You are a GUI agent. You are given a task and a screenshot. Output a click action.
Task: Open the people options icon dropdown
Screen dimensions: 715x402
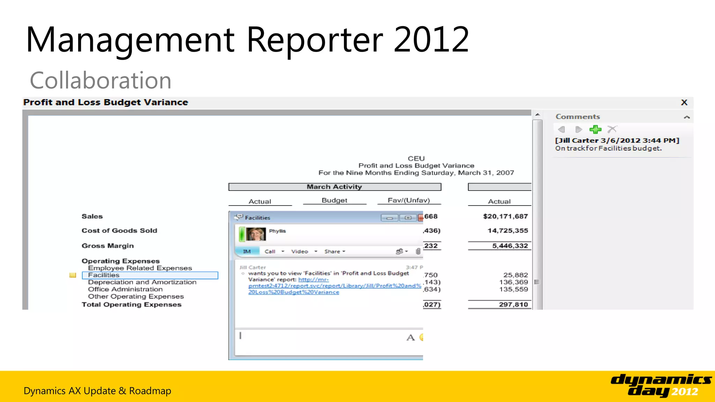(x=401, y=251)
